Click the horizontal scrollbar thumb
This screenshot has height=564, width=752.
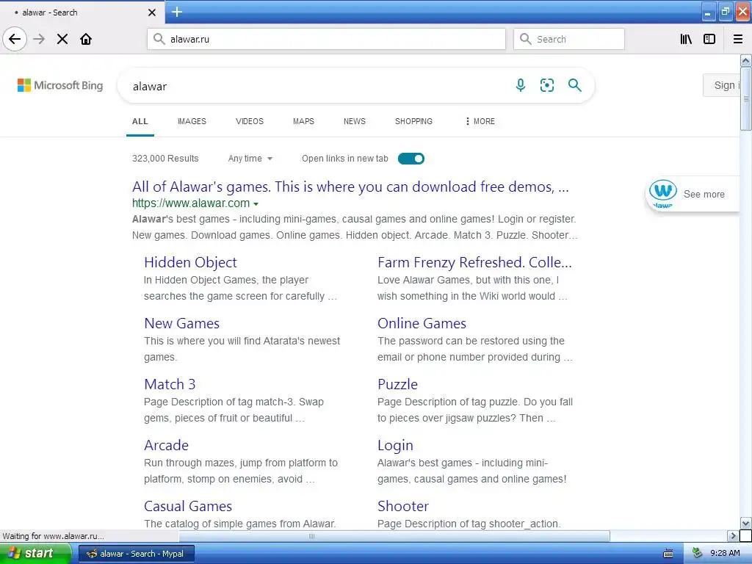[394, 535]
